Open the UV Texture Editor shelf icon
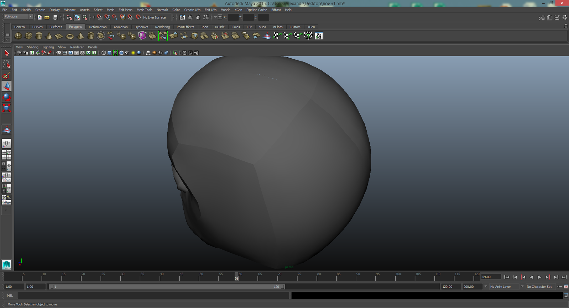 point(319,36)
